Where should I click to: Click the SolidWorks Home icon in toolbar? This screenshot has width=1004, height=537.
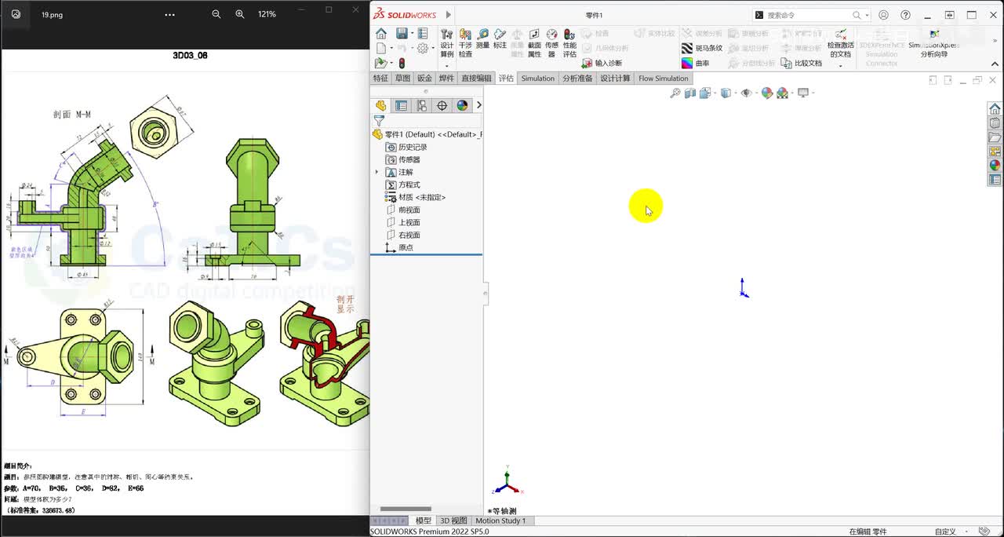(x=381, y=33)
